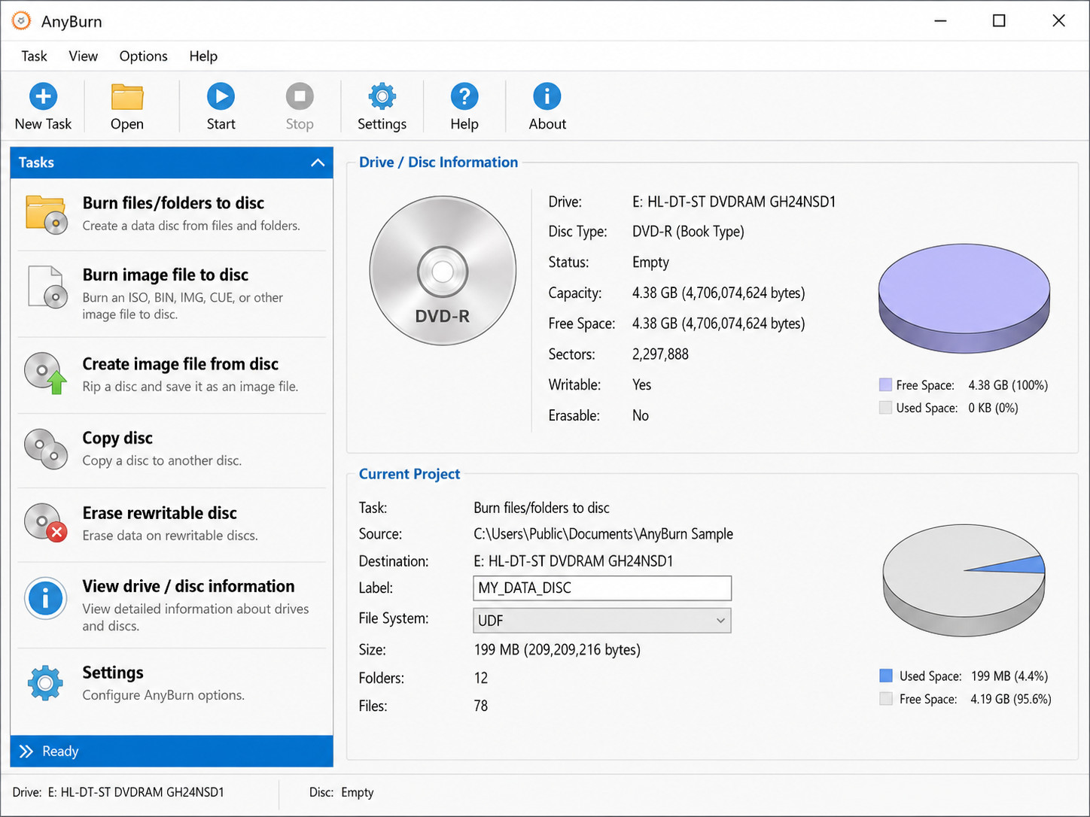Click the Settings title in Tasks panel
Image resolution: width=1090 pixels, height=817 pixels.
pyautogui.click(x=113, y=673)
